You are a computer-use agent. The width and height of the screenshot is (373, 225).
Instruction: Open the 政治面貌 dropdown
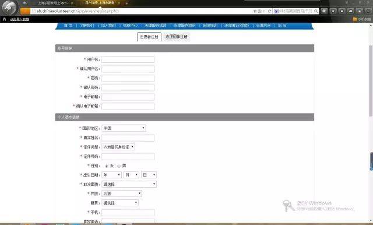tap(129, 184)
